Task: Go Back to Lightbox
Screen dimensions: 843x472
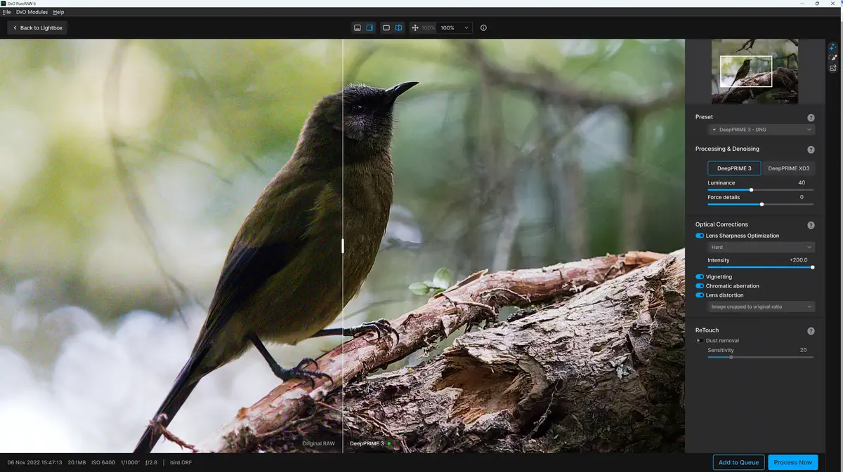Action: (x=37, y=28)
